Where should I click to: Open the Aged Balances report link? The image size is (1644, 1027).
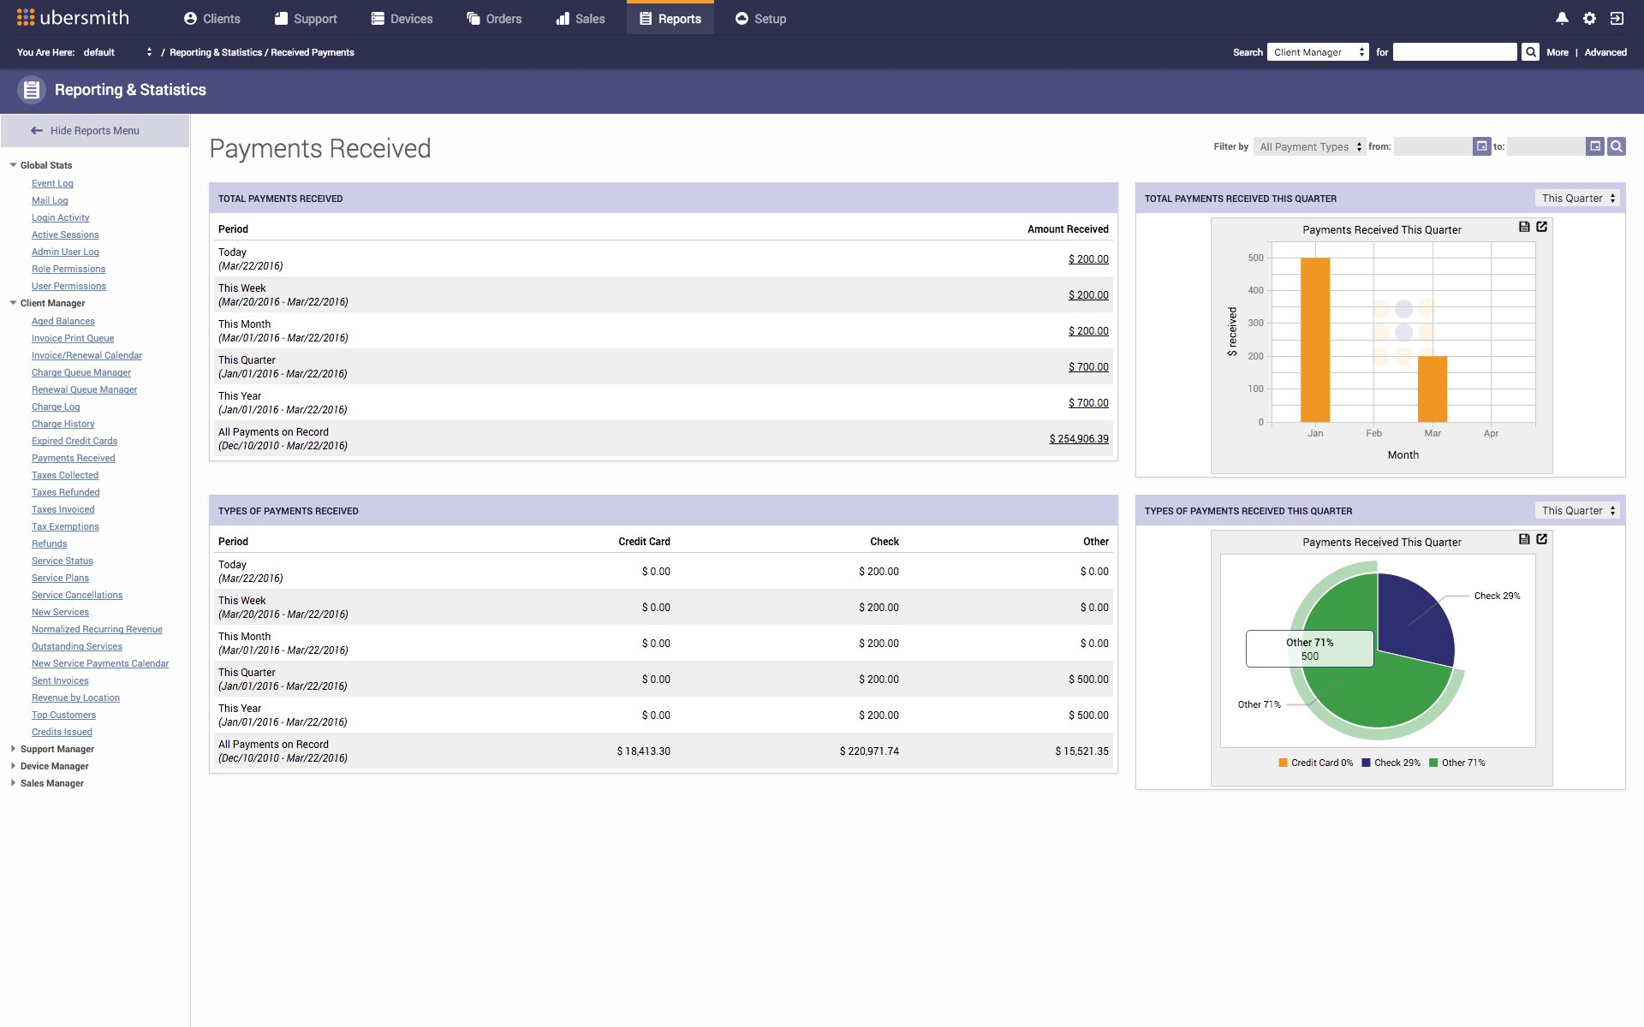63,321
